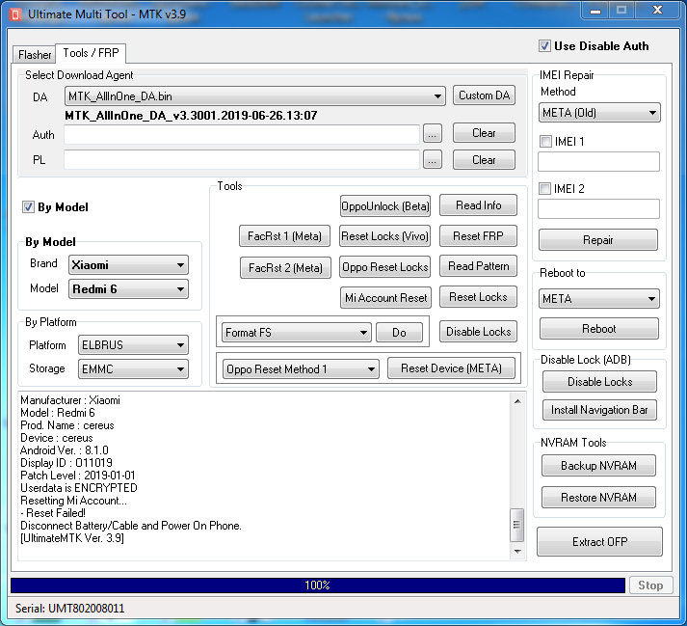This screenshot has width=687, height=626.
Task: Click the Reset Device (META) button
Action: [x=451, y=368]
